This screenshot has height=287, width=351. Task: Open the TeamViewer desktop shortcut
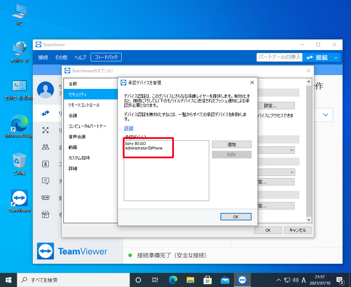tap(19, 199)
